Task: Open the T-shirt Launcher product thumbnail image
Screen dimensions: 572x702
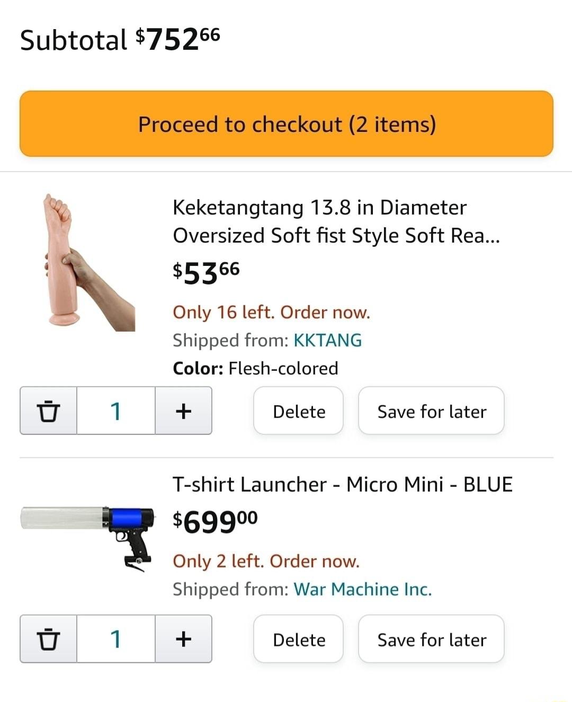Action: [85, 535]
